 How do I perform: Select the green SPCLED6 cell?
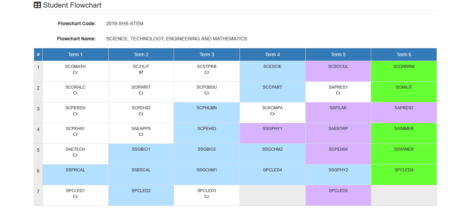[x=404, y=175]
